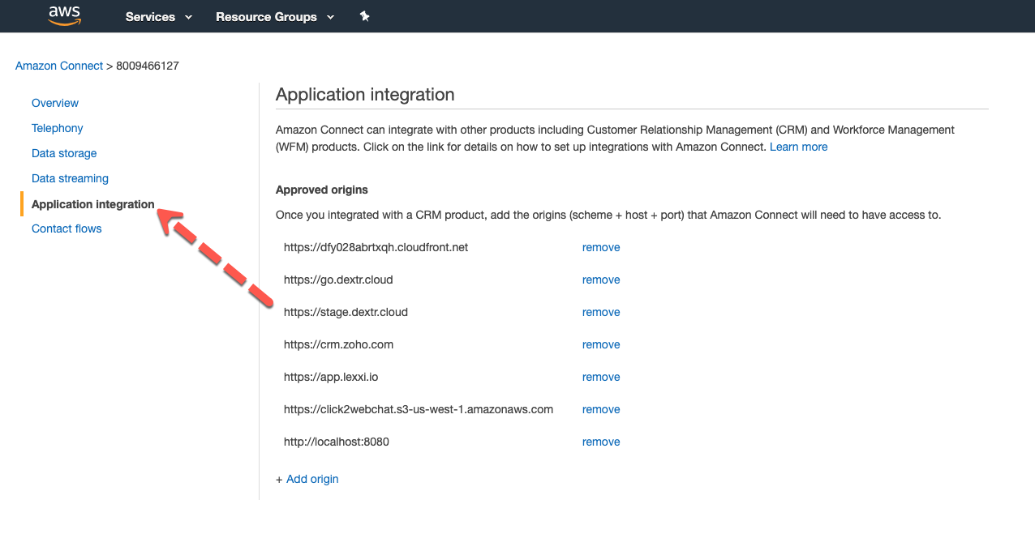1035x551 pixels.
Task: Remove the stage.dextr.cloud origin
Action: point(601,312)
